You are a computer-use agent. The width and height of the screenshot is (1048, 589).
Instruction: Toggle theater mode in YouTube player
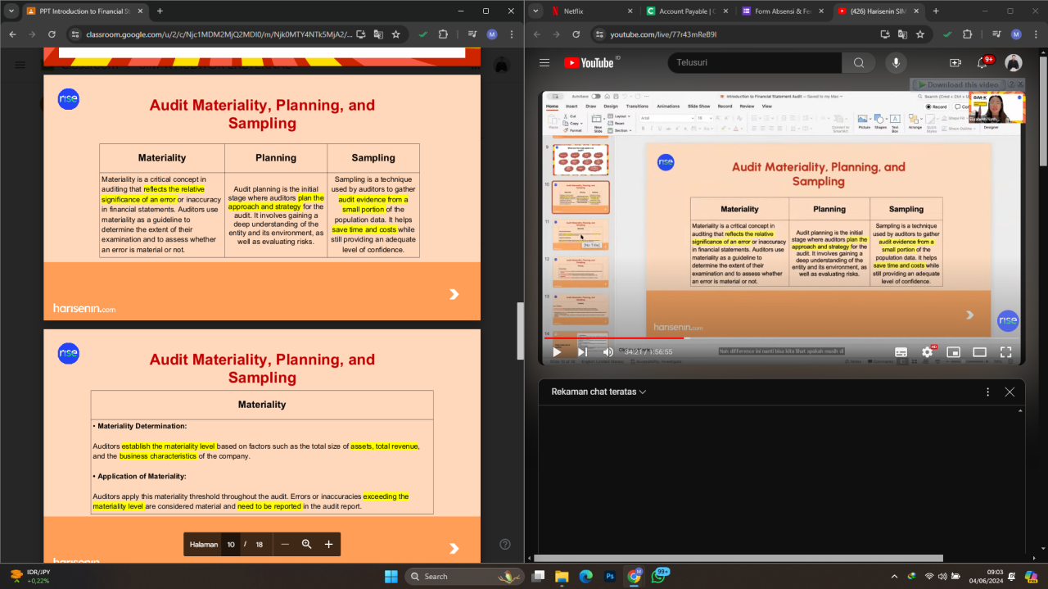tap(979, 352)
